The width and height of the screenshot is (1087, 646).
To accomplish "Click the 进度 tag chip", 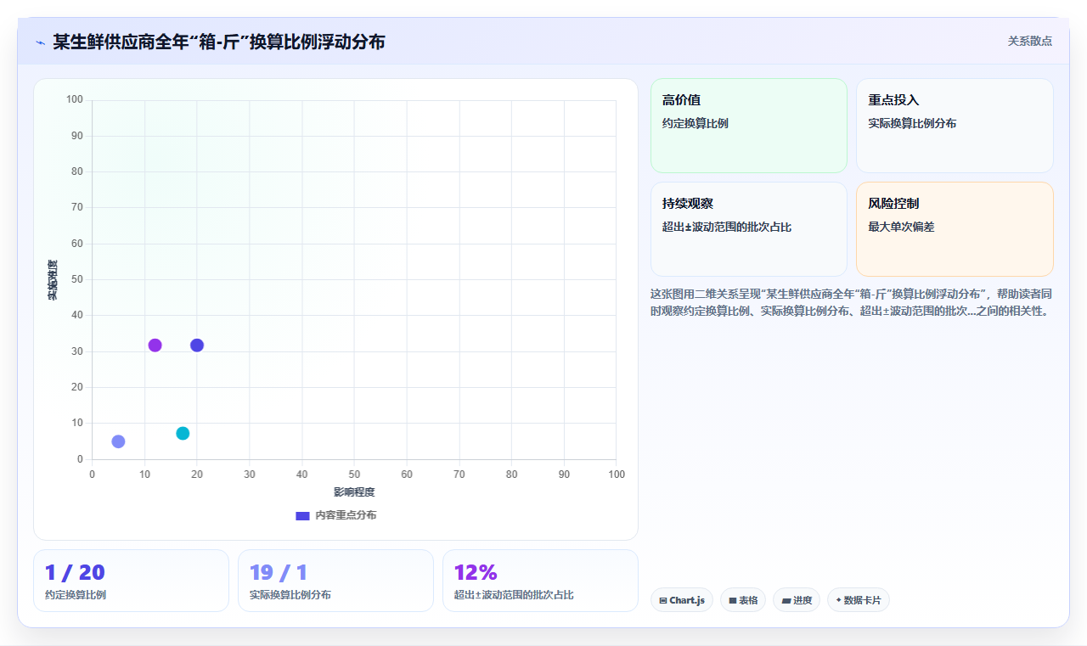I will pyautogui.click(x=797, y=600).
